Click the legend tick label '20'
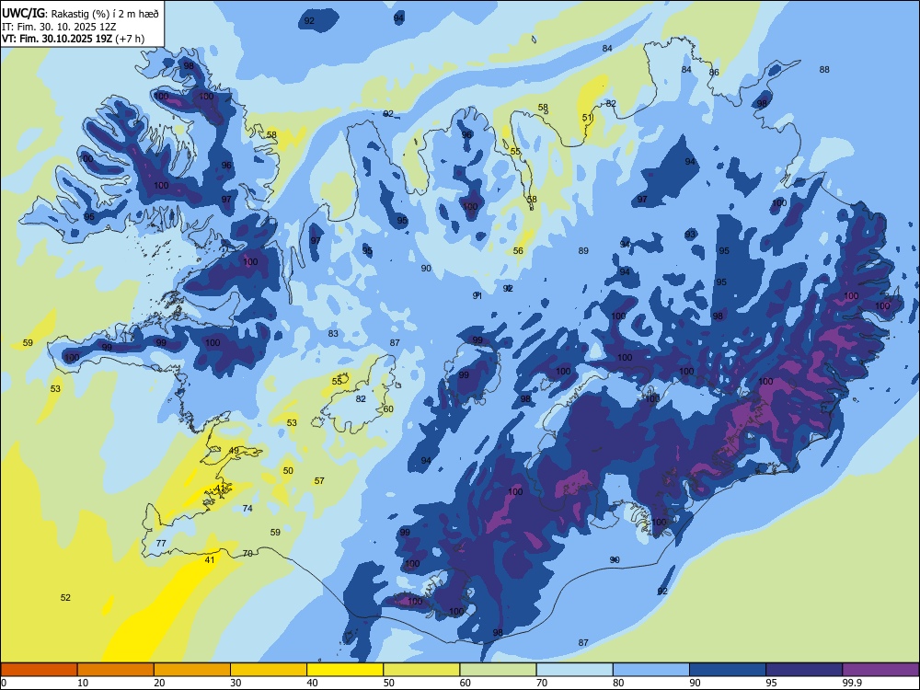 pos(159,683)
